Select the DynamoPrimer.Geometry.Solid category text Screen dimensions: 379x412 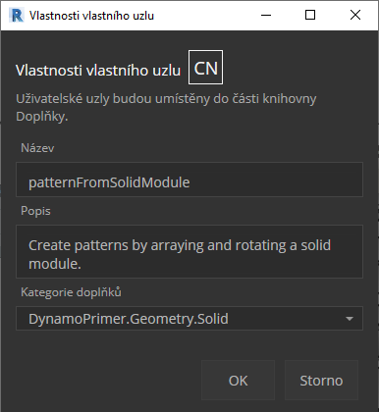click(129, 319)
